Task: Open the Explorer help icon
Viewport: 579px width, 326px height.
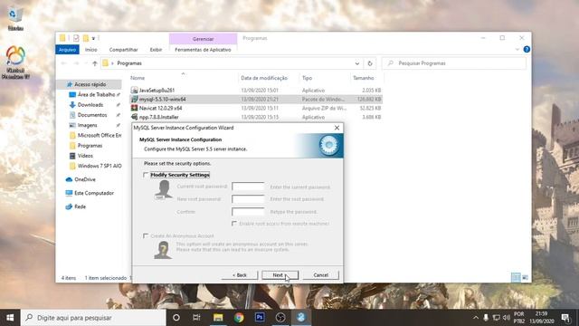Action: (527, 49)
